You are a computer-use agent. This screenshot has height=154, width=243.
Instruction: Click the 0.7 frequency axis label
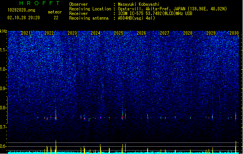(3, 127)
